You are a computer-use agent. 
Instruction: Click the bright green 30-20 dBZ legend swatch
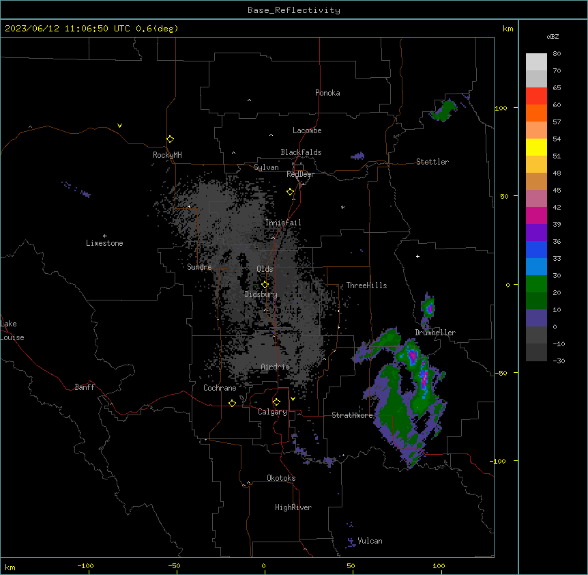pyautogui.click(x=536, y=284)
